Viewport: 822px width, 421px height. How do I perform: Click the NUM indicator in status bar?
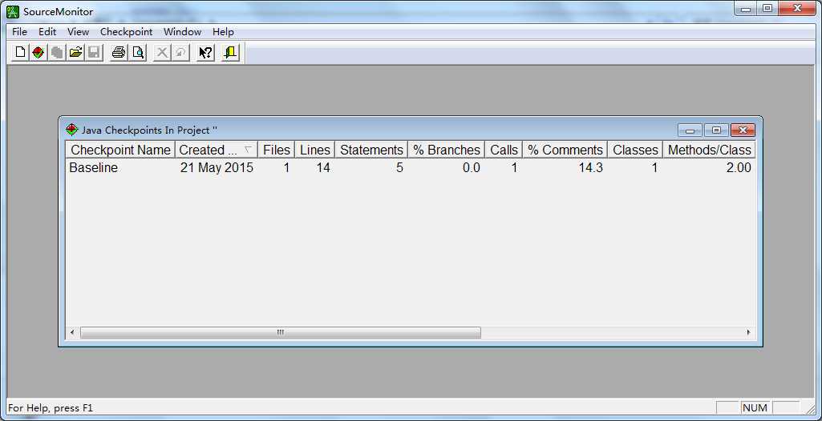click(x=755, y=408)
